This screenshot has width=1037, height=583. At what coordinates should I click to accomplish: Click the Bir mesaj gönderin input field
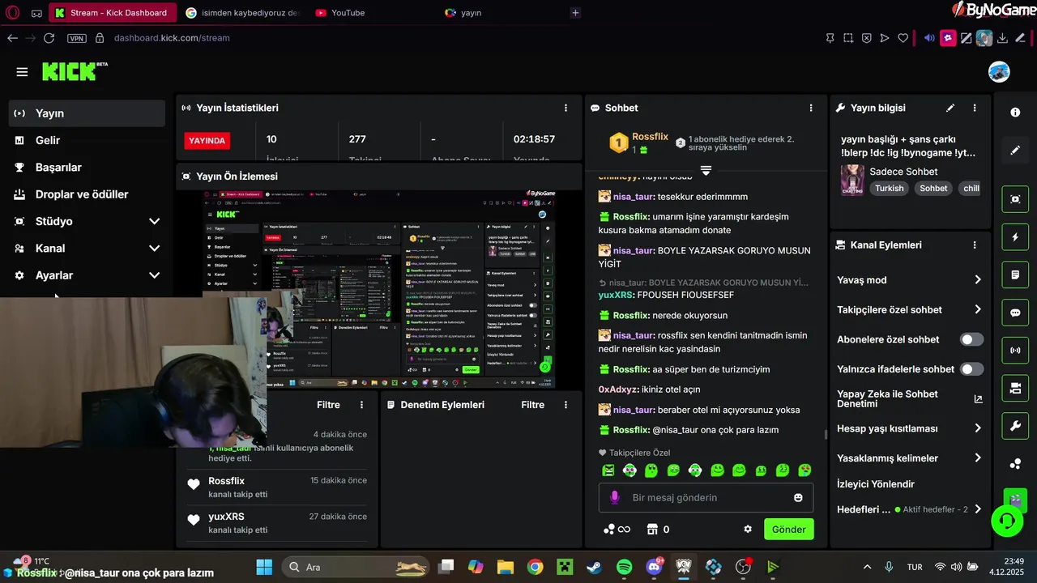coord(706,497)
